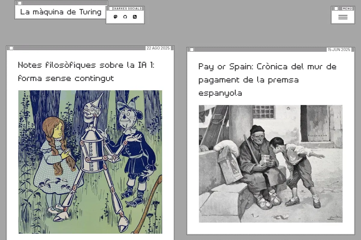Image resolution: width=361 pixels, height=240 pixels.
Task: Open the GitHub profile icon
Action: [x=125, y=17]
